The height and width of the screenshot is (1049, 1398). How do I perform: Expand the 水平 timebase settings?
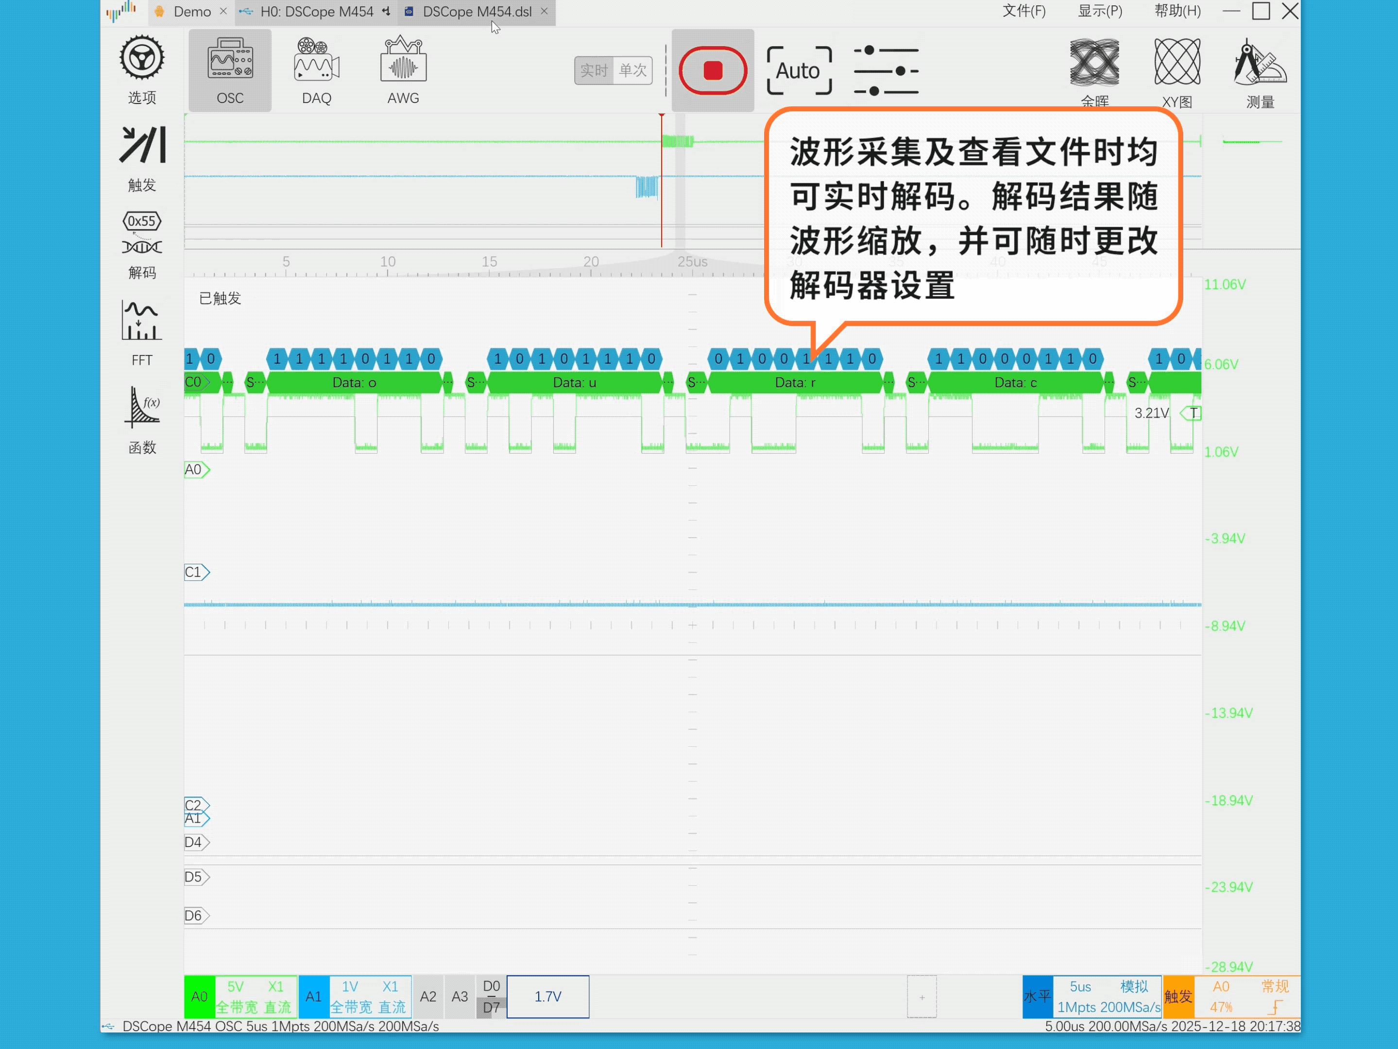(x=1108, y=997)
